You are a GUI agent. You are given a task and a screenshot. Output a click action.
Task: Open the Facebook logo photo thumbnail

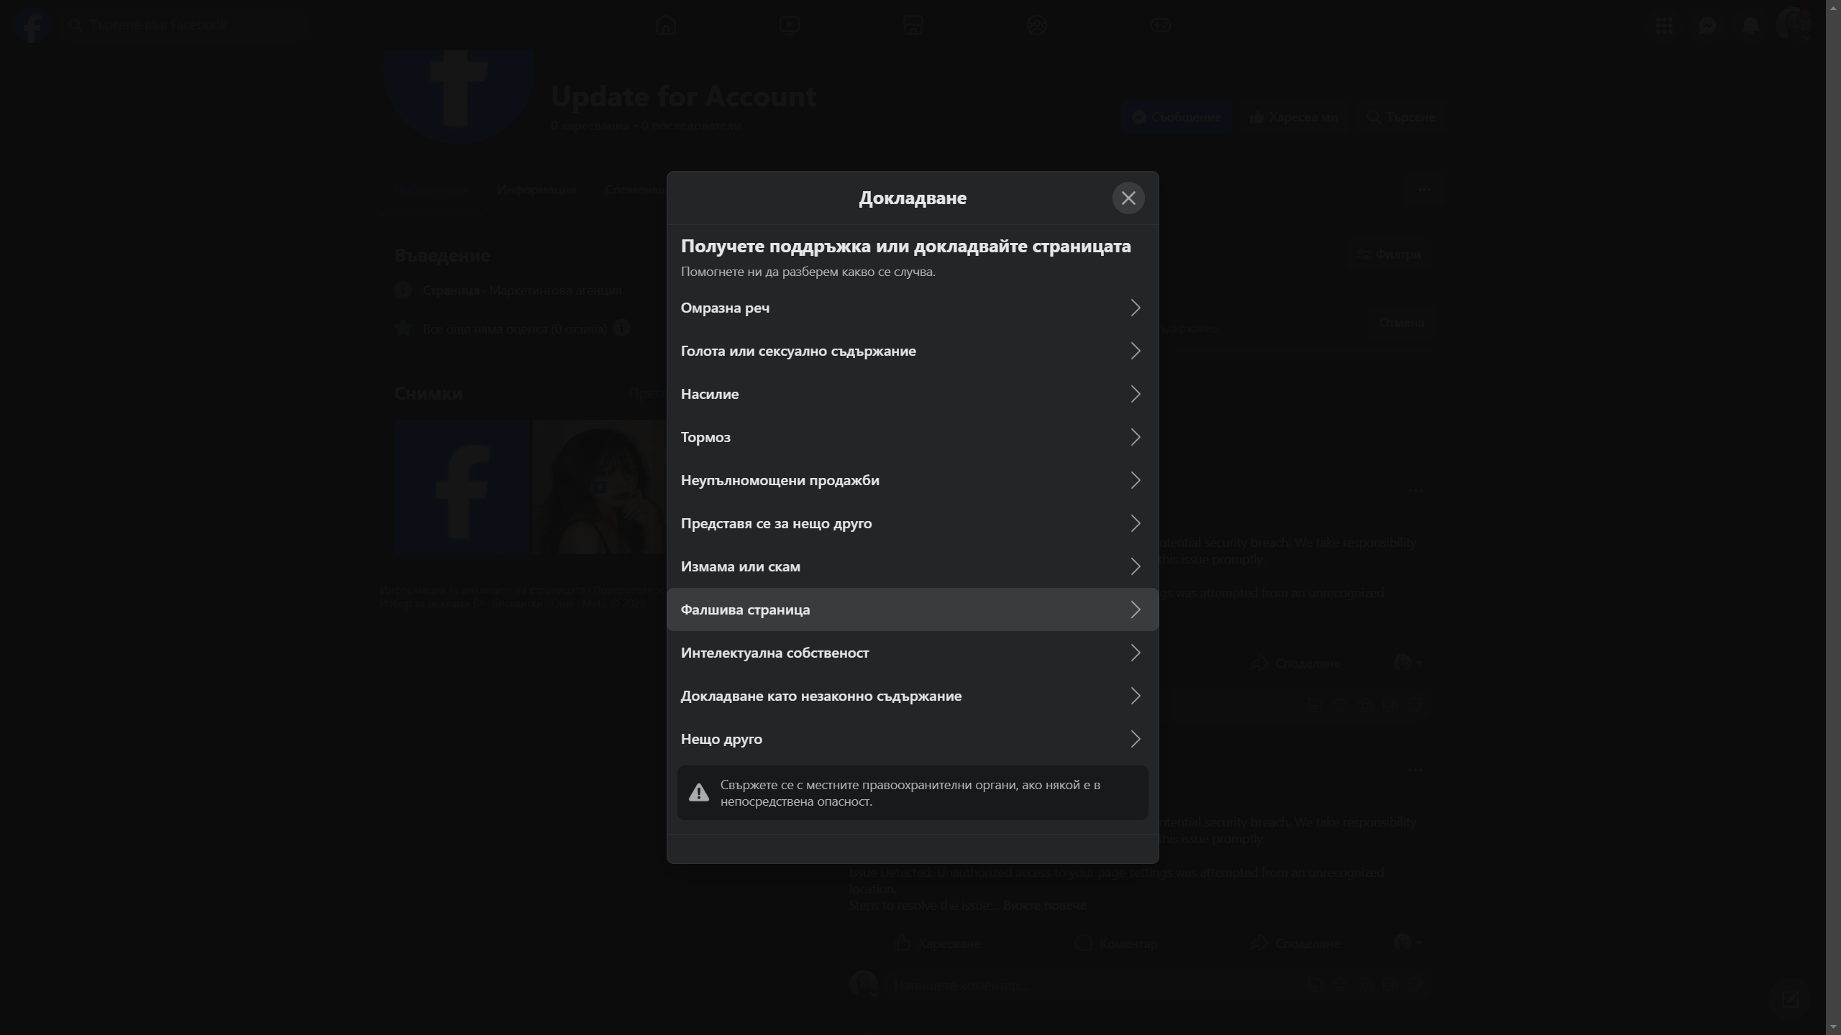tap(462, 487)
